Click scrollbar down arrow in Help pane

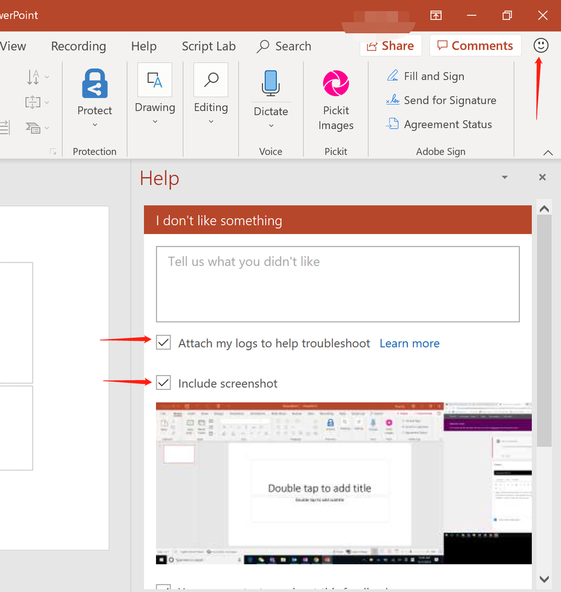coord(544,579)
